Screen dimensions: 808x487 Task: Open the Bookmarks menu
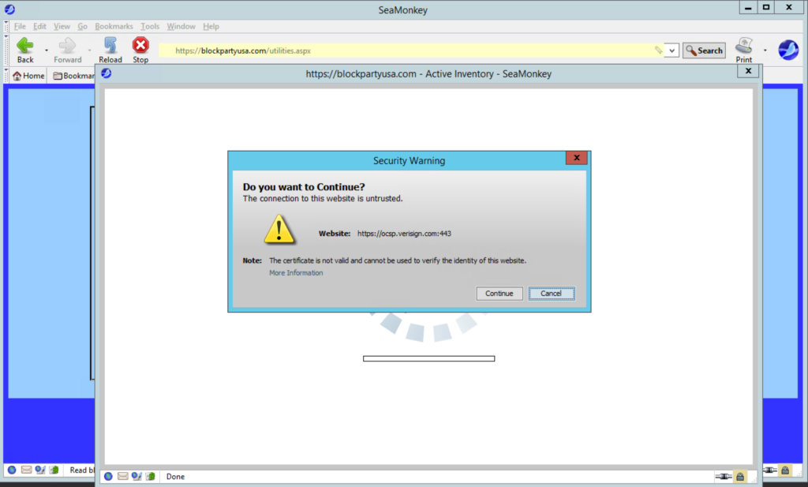tap(114, 26)
